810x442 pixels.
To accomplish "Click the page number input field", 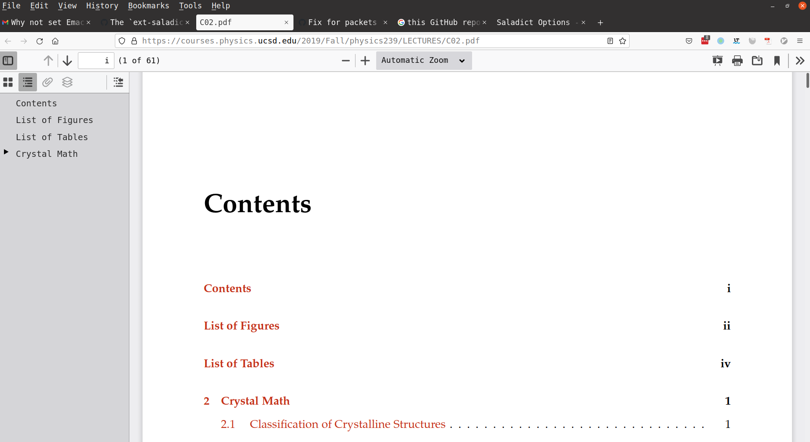I will tap(96, 61).
